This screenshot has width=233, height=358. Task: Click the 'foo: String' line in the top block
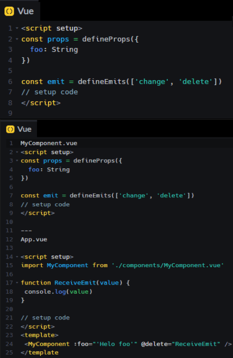[54, 50]
